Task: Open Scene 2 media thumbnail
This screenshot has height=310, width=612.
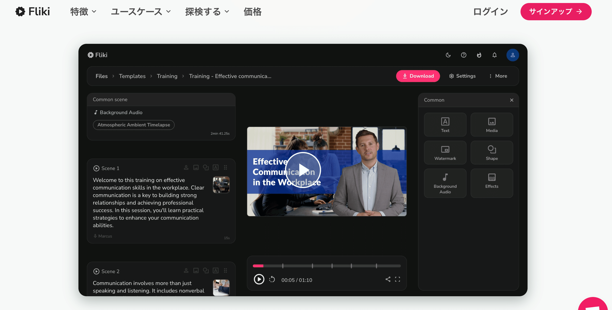Action: (x=221, y=287)
